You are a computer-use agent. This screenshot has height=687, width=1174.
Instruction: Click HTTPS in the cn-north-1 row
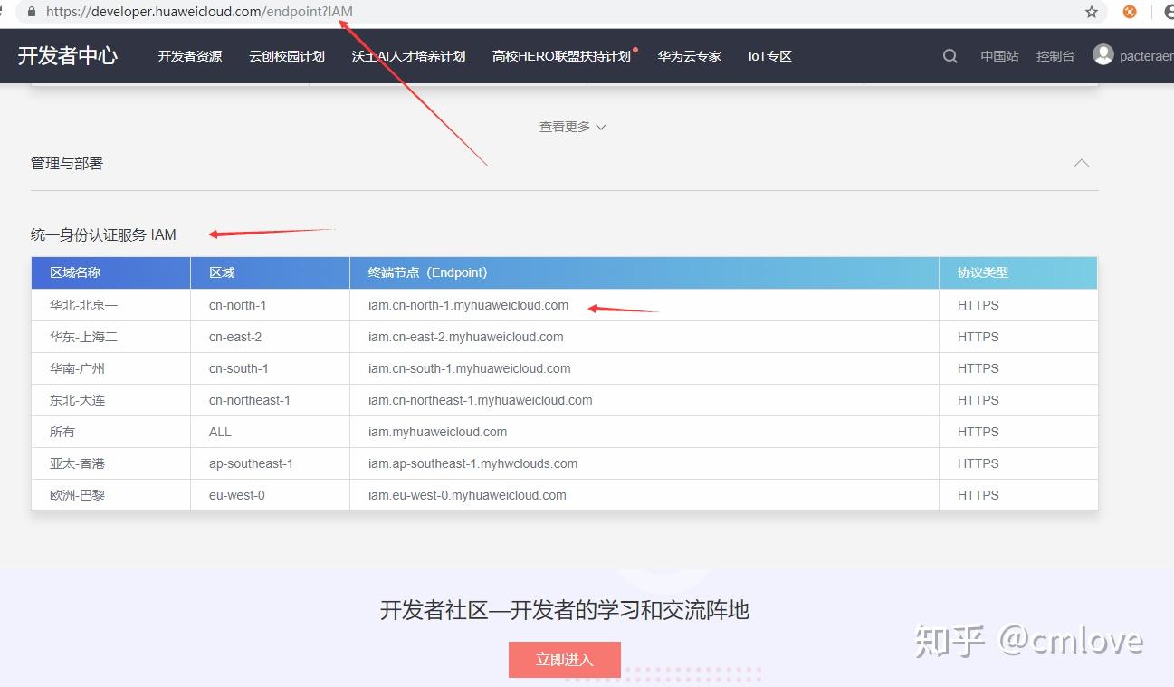point(978,305)
